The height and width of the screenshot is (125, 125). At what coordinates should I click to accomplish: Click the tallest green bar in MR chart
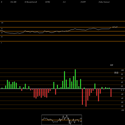tap(75, 79)
